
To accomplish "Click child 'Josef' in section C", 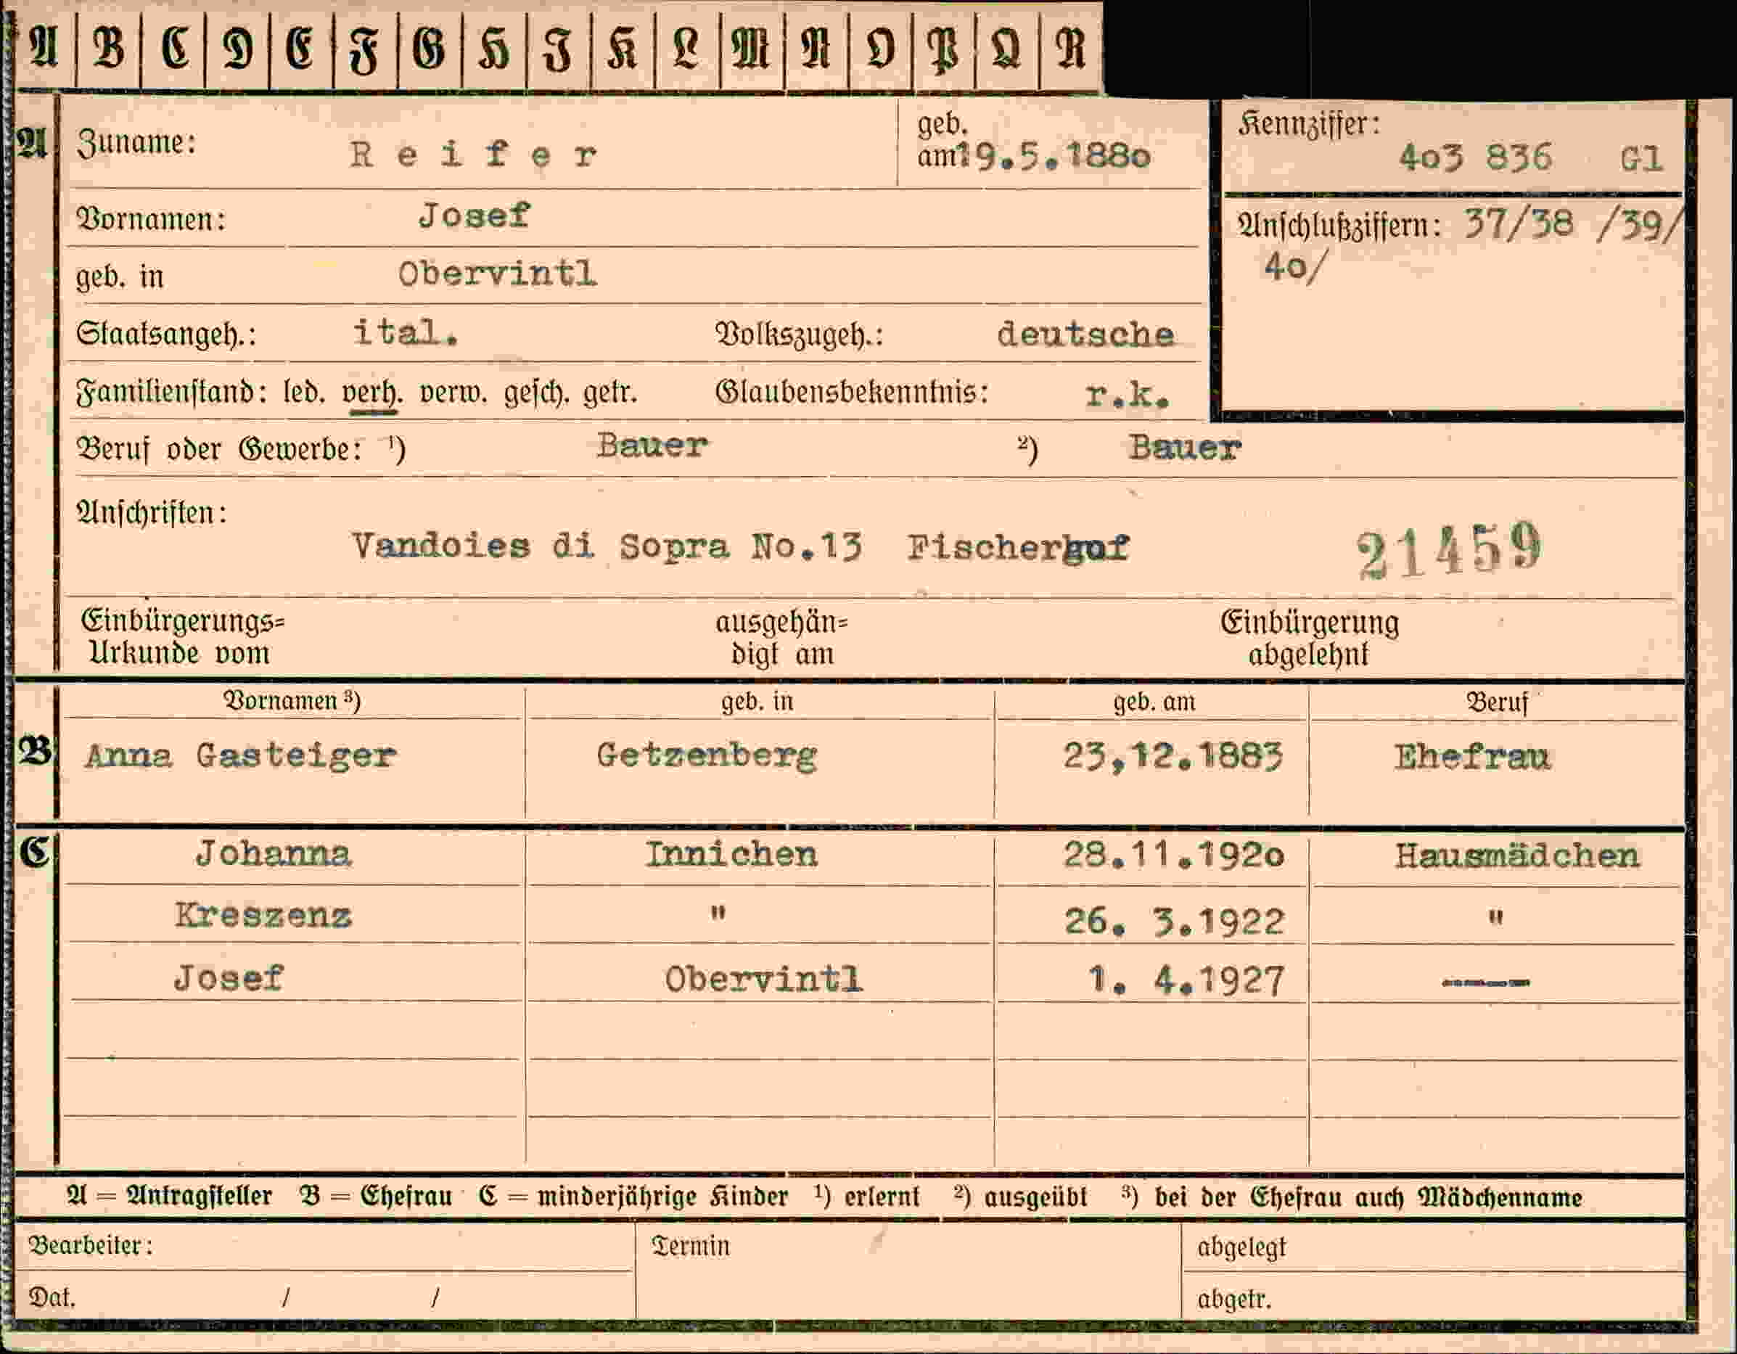I will (x=229, y=977).
